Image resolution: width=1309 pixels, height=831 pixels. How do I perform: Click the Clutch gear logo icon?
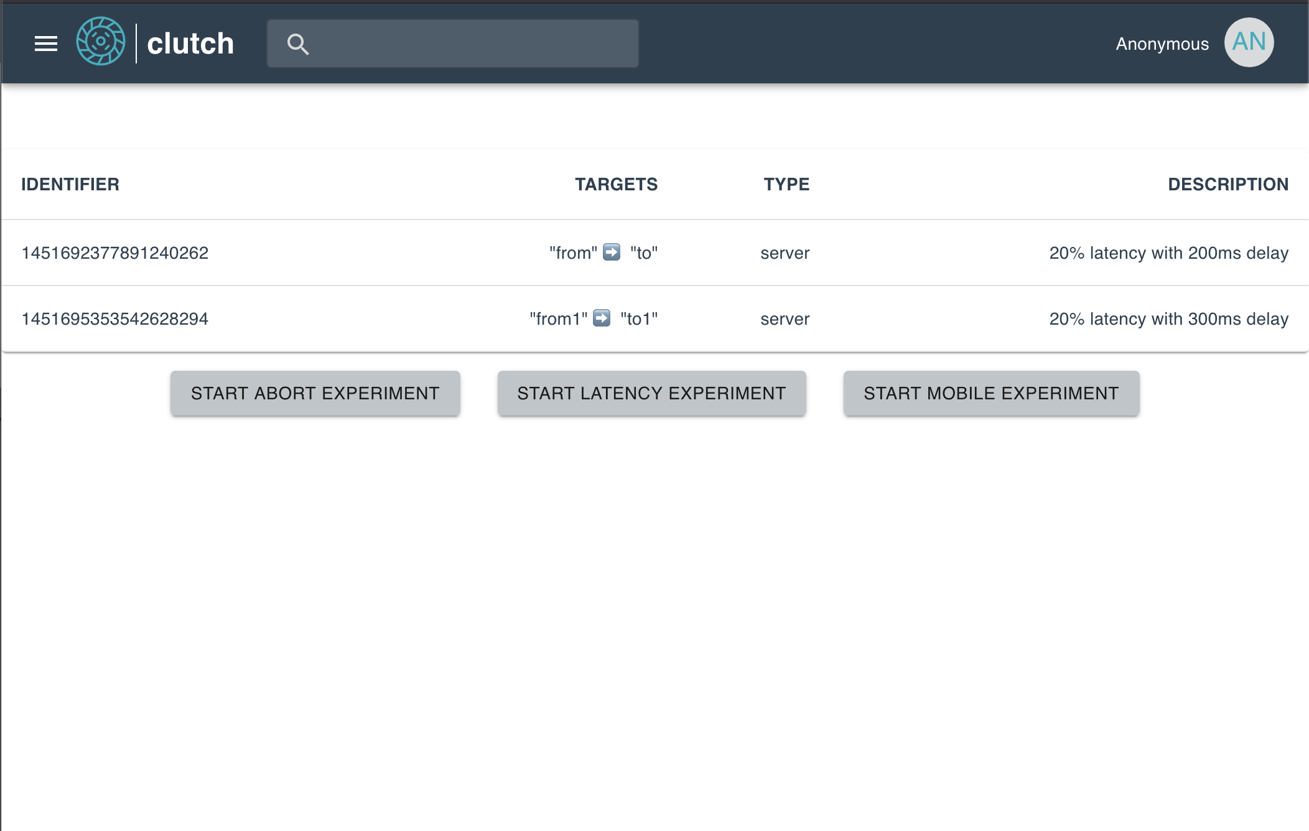tap(100, 42)
